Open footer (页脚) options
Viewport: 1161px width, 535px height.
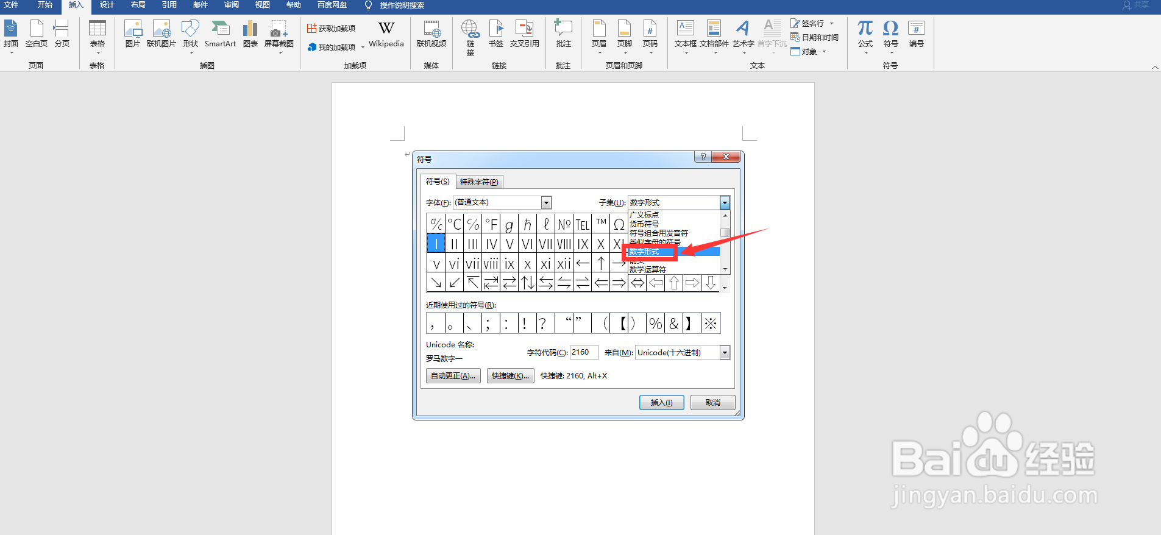pos(625,36)
